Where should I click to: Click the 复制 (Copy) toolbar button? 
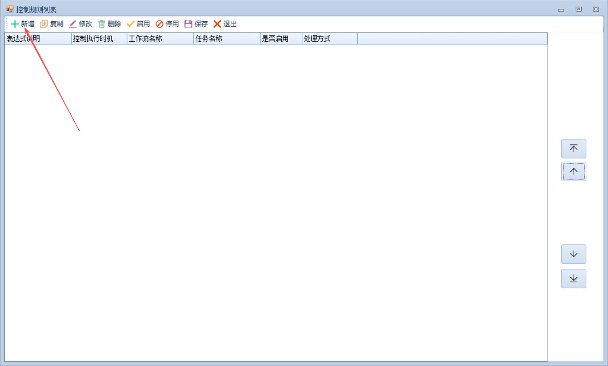click(x=52, y=24)
